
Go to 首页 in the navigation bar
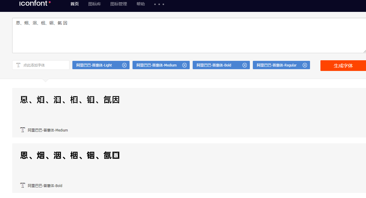74,4
